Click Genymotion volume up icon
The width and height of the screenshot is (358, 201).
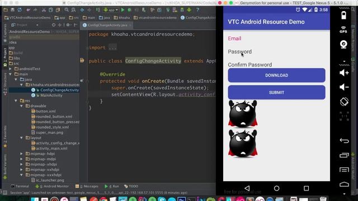click(x=344, y=73)
